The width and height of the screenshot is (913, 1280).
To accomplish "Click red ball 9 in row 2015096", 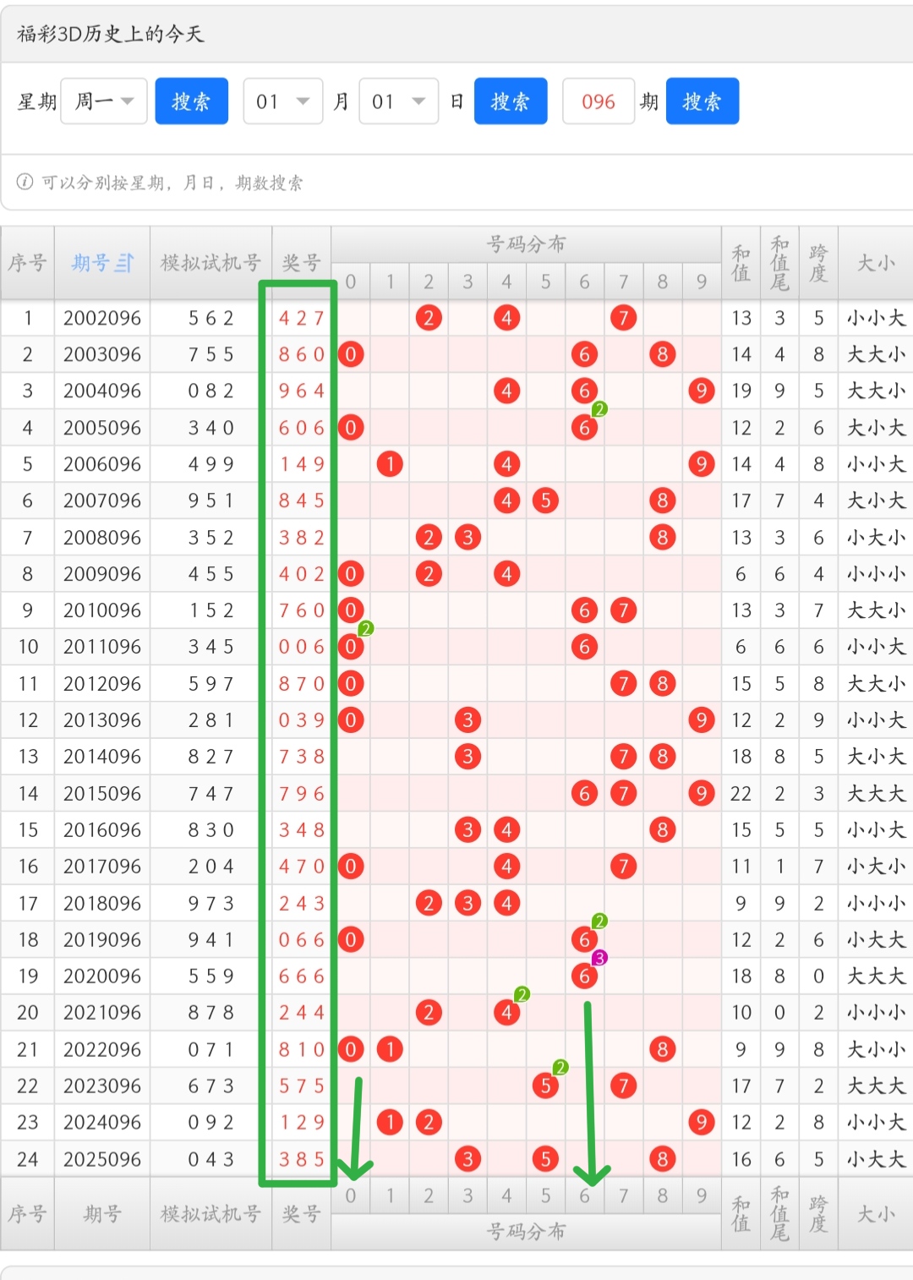I will click(701, 793).
